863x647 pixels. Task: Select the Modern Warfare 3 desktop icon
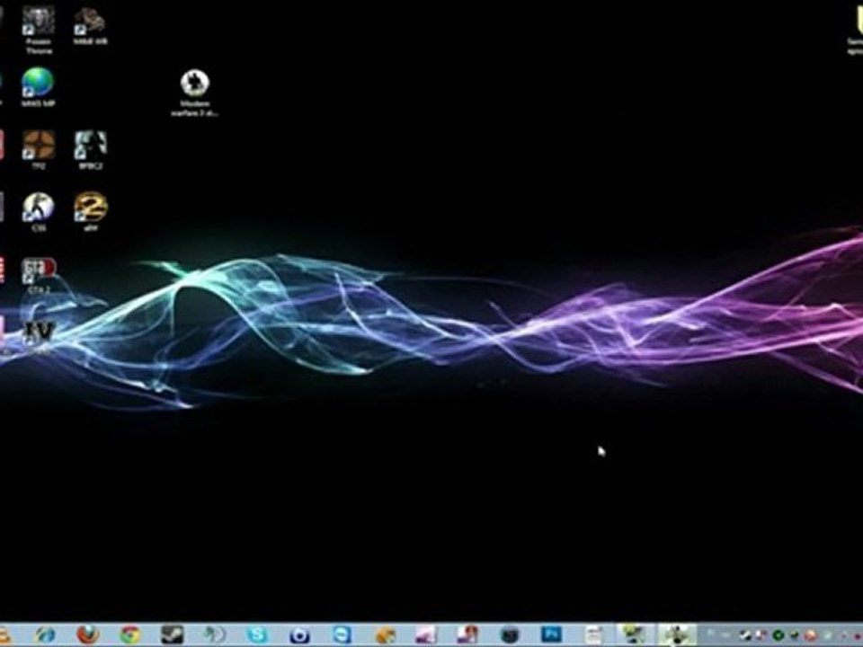195,93
